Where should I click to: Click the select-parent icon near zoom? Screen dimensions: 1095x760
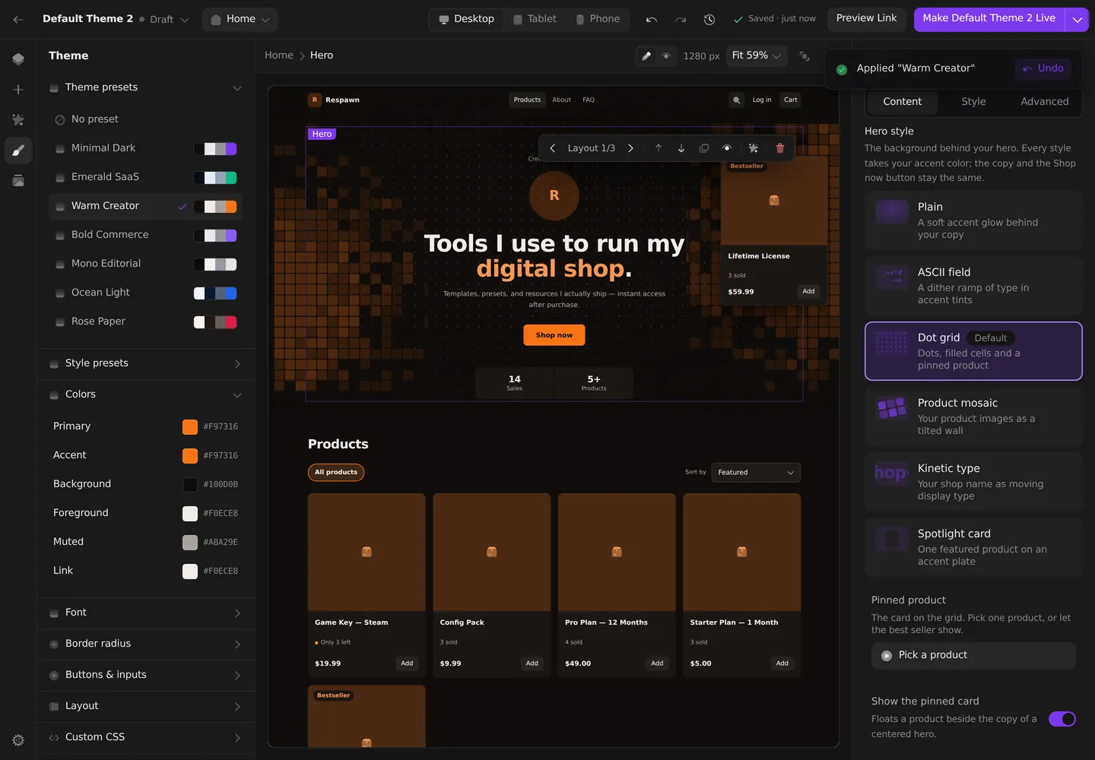[805, 55]
